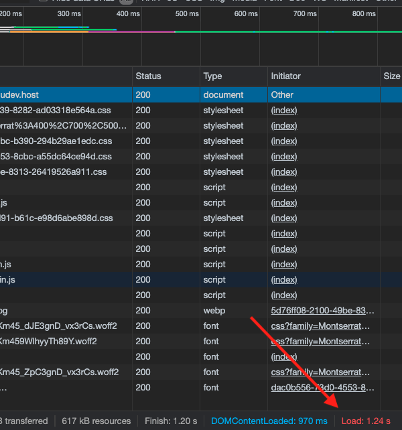Viewport: 402px width, 430px height.
Task: Click the '617 kB resources' status bar entry
Action: coord(96,421)
